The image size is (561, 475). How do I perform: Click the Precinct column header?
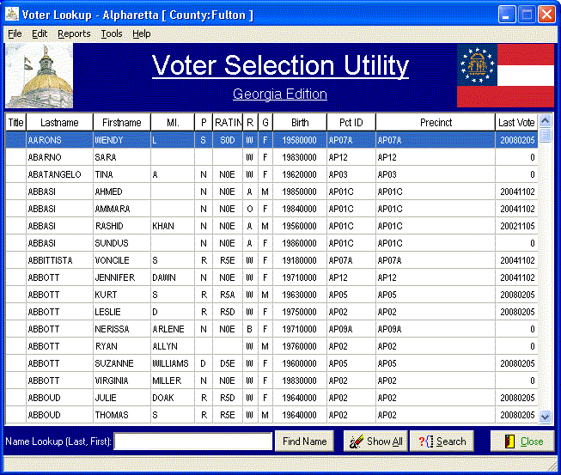436,123
